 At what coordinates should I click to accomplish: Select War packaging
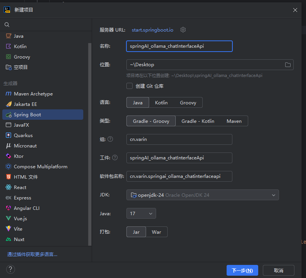156,232
